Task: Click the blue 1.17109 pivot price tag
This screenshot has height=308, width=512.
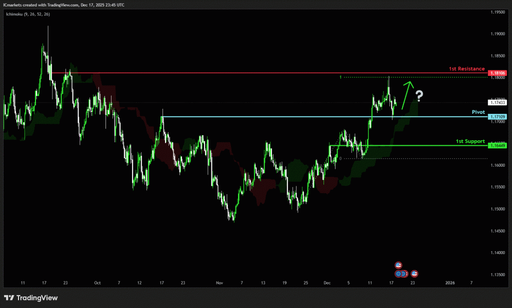Action: [498, 117]
